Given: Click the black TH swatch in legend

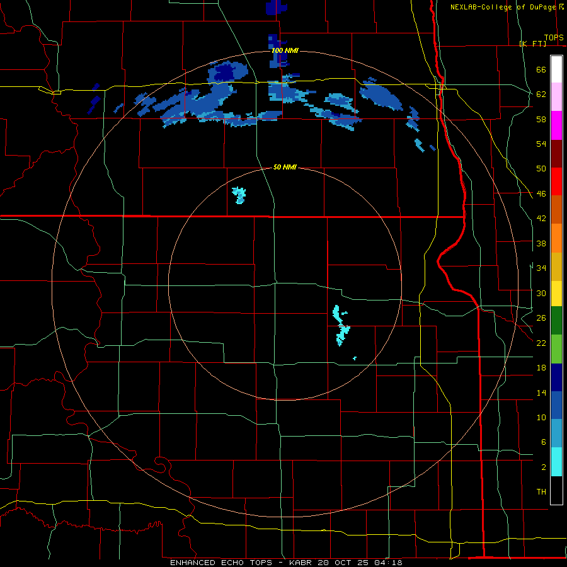Looking at the screenshot, I should (556, 490).
